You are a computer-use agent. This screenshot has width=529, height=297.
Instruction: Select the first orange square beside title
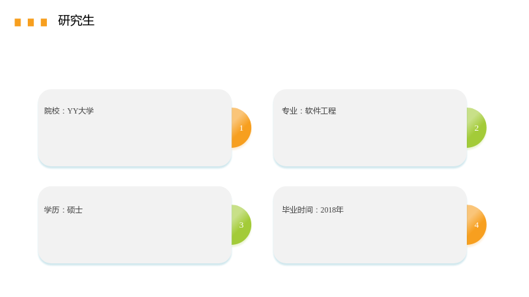18,22
